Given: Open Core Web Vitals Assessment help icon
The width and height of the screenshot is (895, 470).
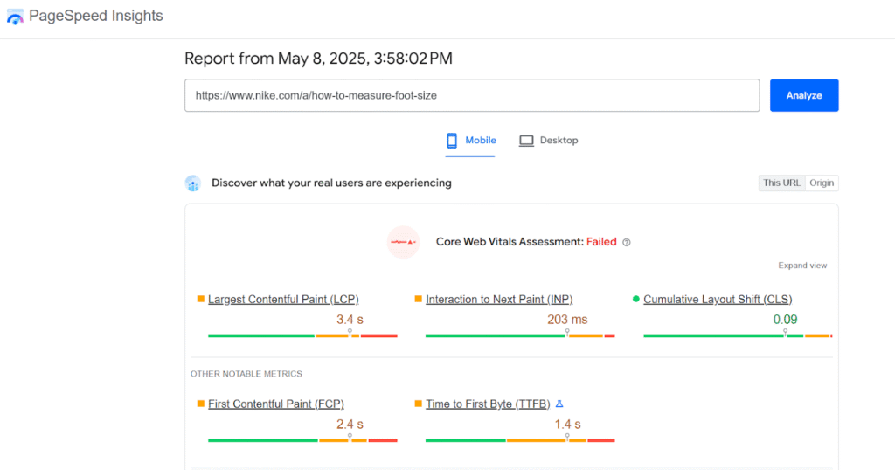Looking at the screenshot, I should (626, 242).
